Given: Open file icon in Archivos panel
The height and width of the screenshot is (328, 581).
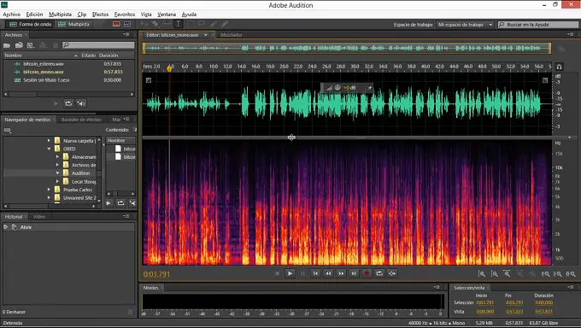Looking at the screenshot, I should tap(7, 45).
